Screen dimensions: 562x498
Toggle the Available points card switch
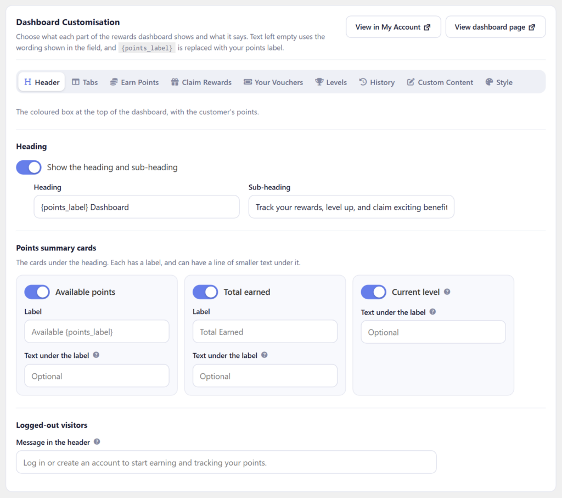coord(37,292)
